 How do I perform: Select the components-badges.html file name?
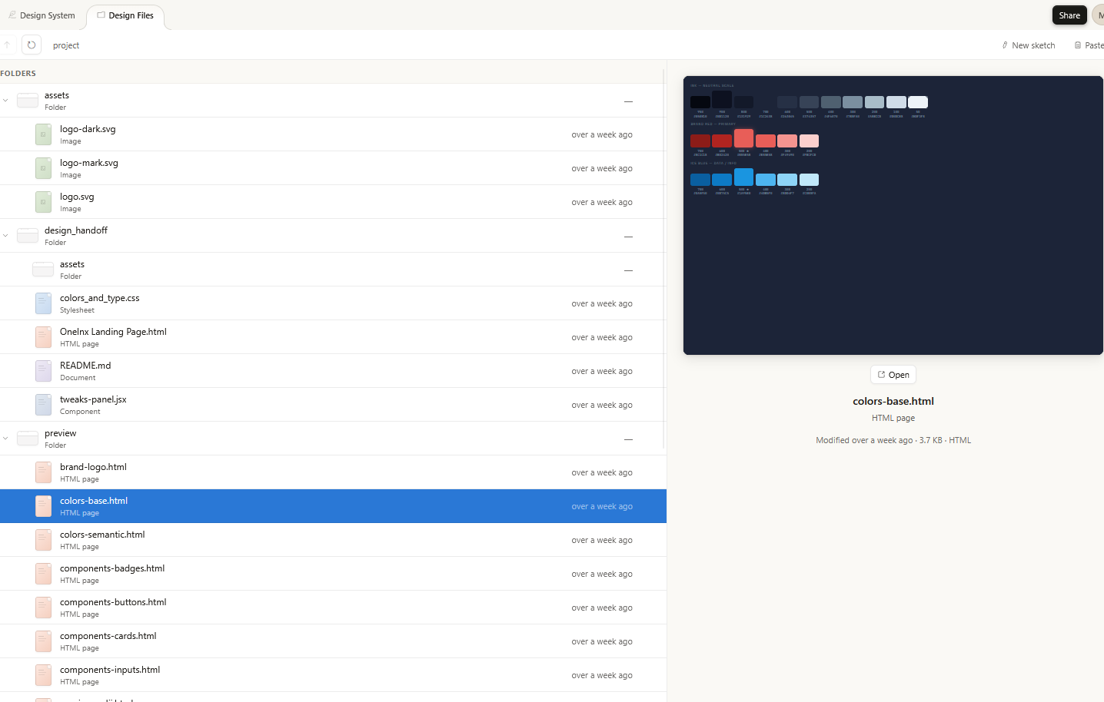pyautogui.click(x=112, y=568)
